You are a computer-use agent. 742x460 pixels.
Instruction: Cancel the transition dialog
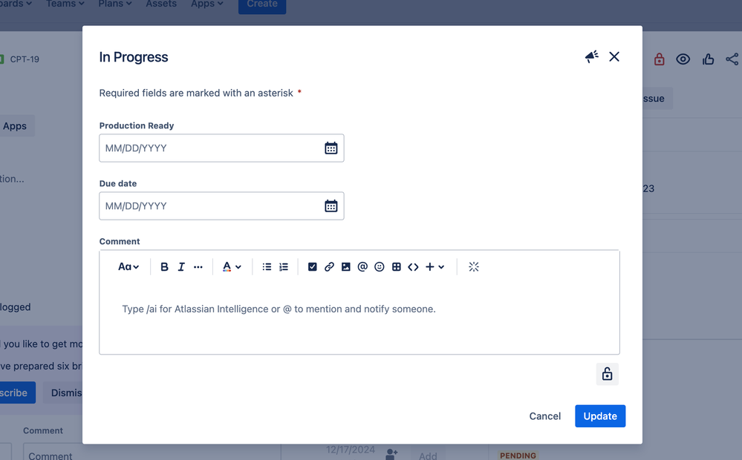point(544,416)
